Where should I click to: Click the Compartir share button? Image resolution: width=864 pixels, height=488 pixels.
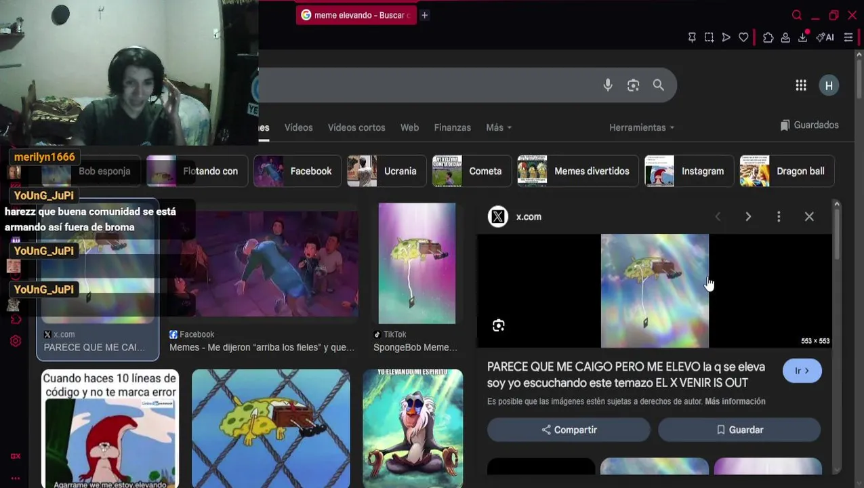click(x=569, y=430)
